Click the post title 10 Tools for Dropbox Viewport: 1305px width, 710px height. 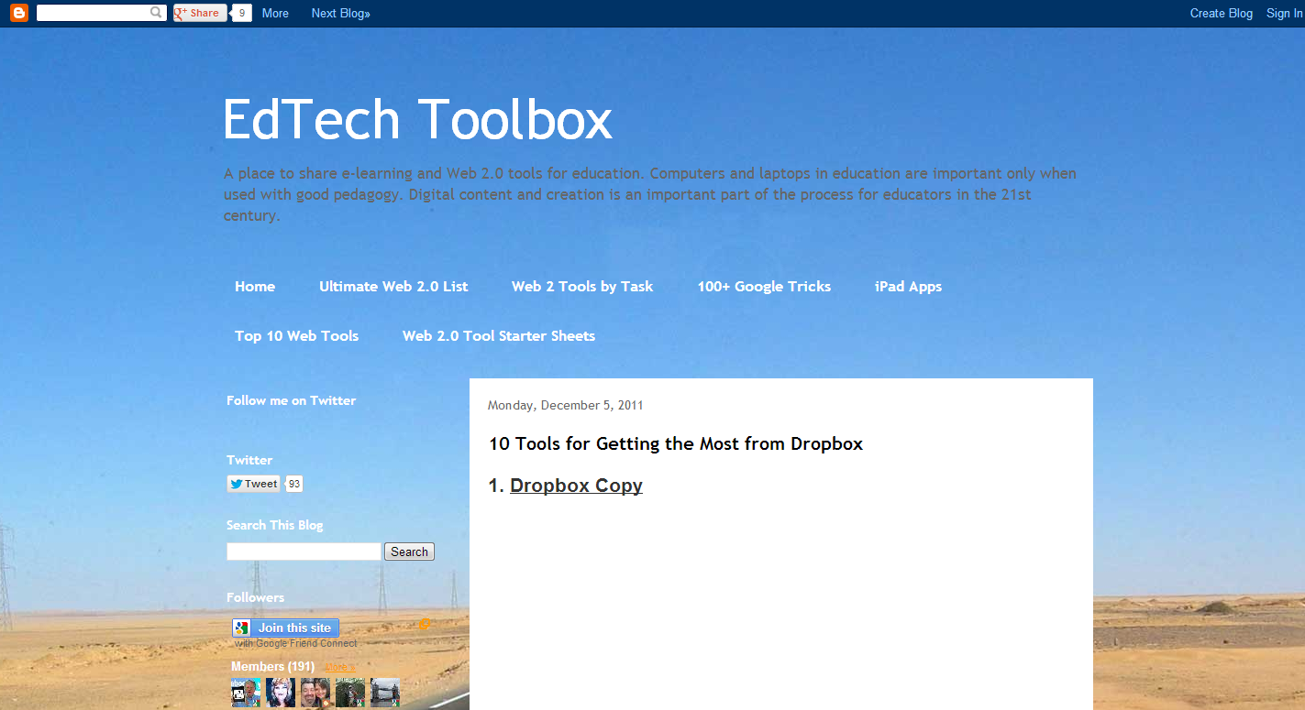(676, 443)
